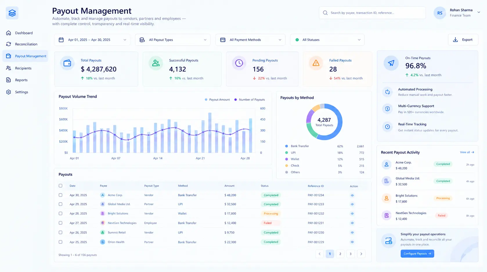Click the Failed Payouts warning triangle icon

tap(316, 63)
